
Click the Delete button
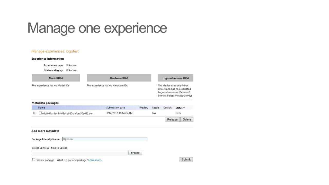coord(187,119)
